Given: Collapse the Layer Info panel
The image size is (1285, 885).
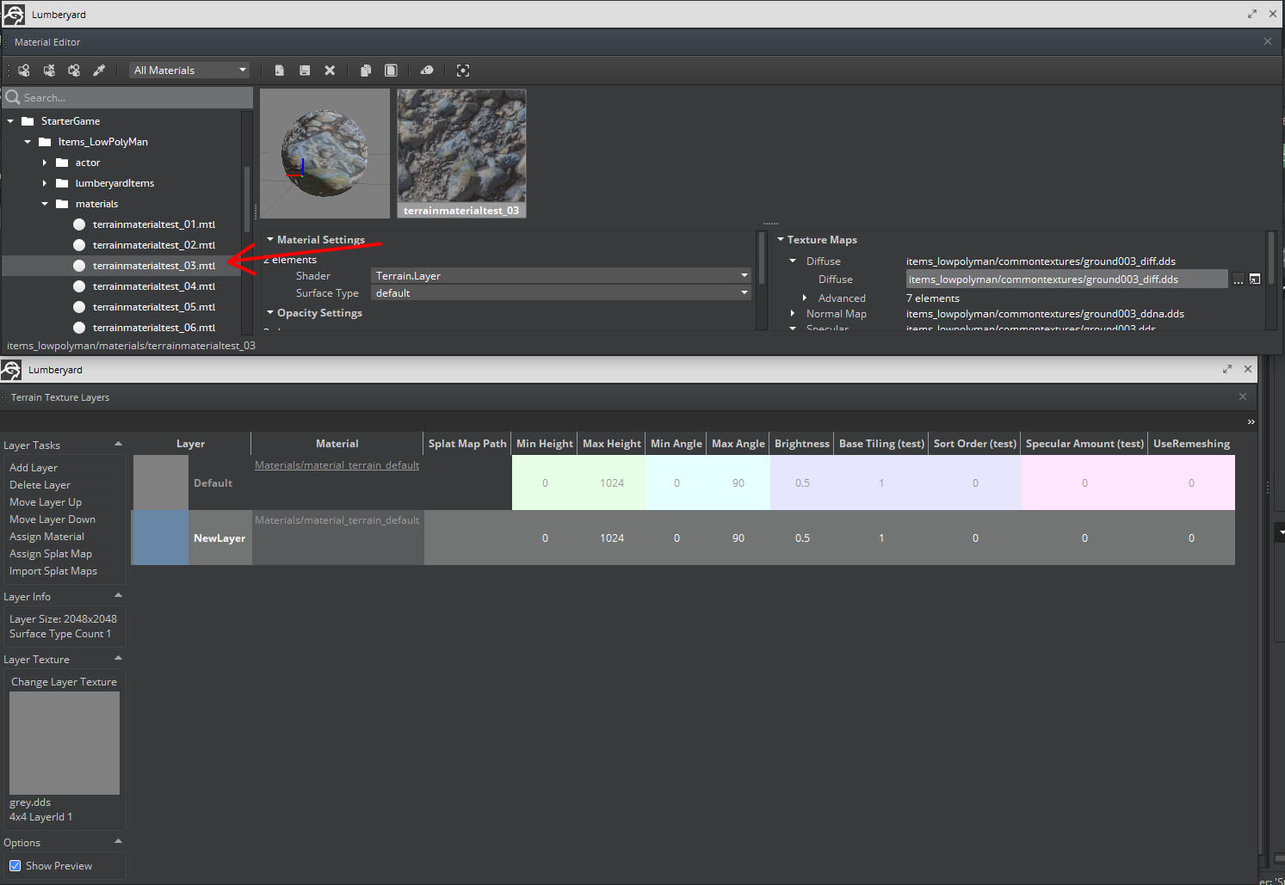Looking at the screenshot, I should (x=118, y=596).
